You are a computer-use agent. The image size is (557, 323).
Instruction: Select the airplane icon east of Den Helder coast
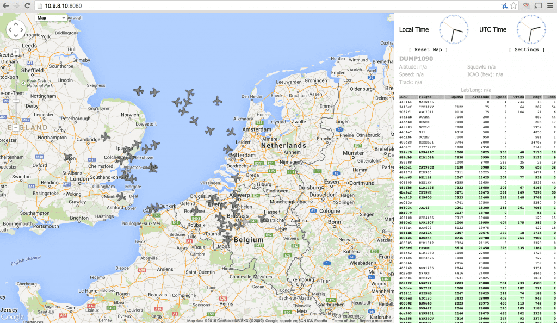point(218,101)
